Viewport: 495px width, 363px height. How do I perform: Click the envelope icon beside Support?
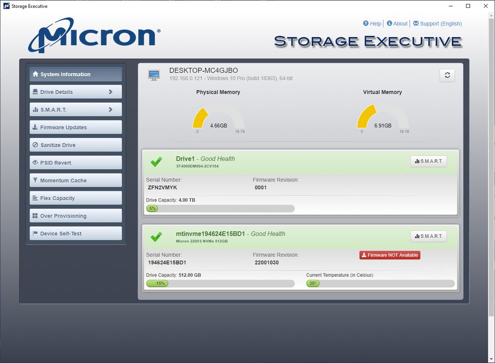[416, 23]
